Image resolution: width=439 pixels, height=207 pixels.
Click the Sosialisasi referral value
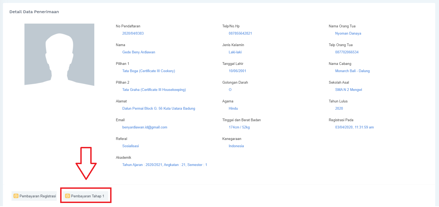131,146
